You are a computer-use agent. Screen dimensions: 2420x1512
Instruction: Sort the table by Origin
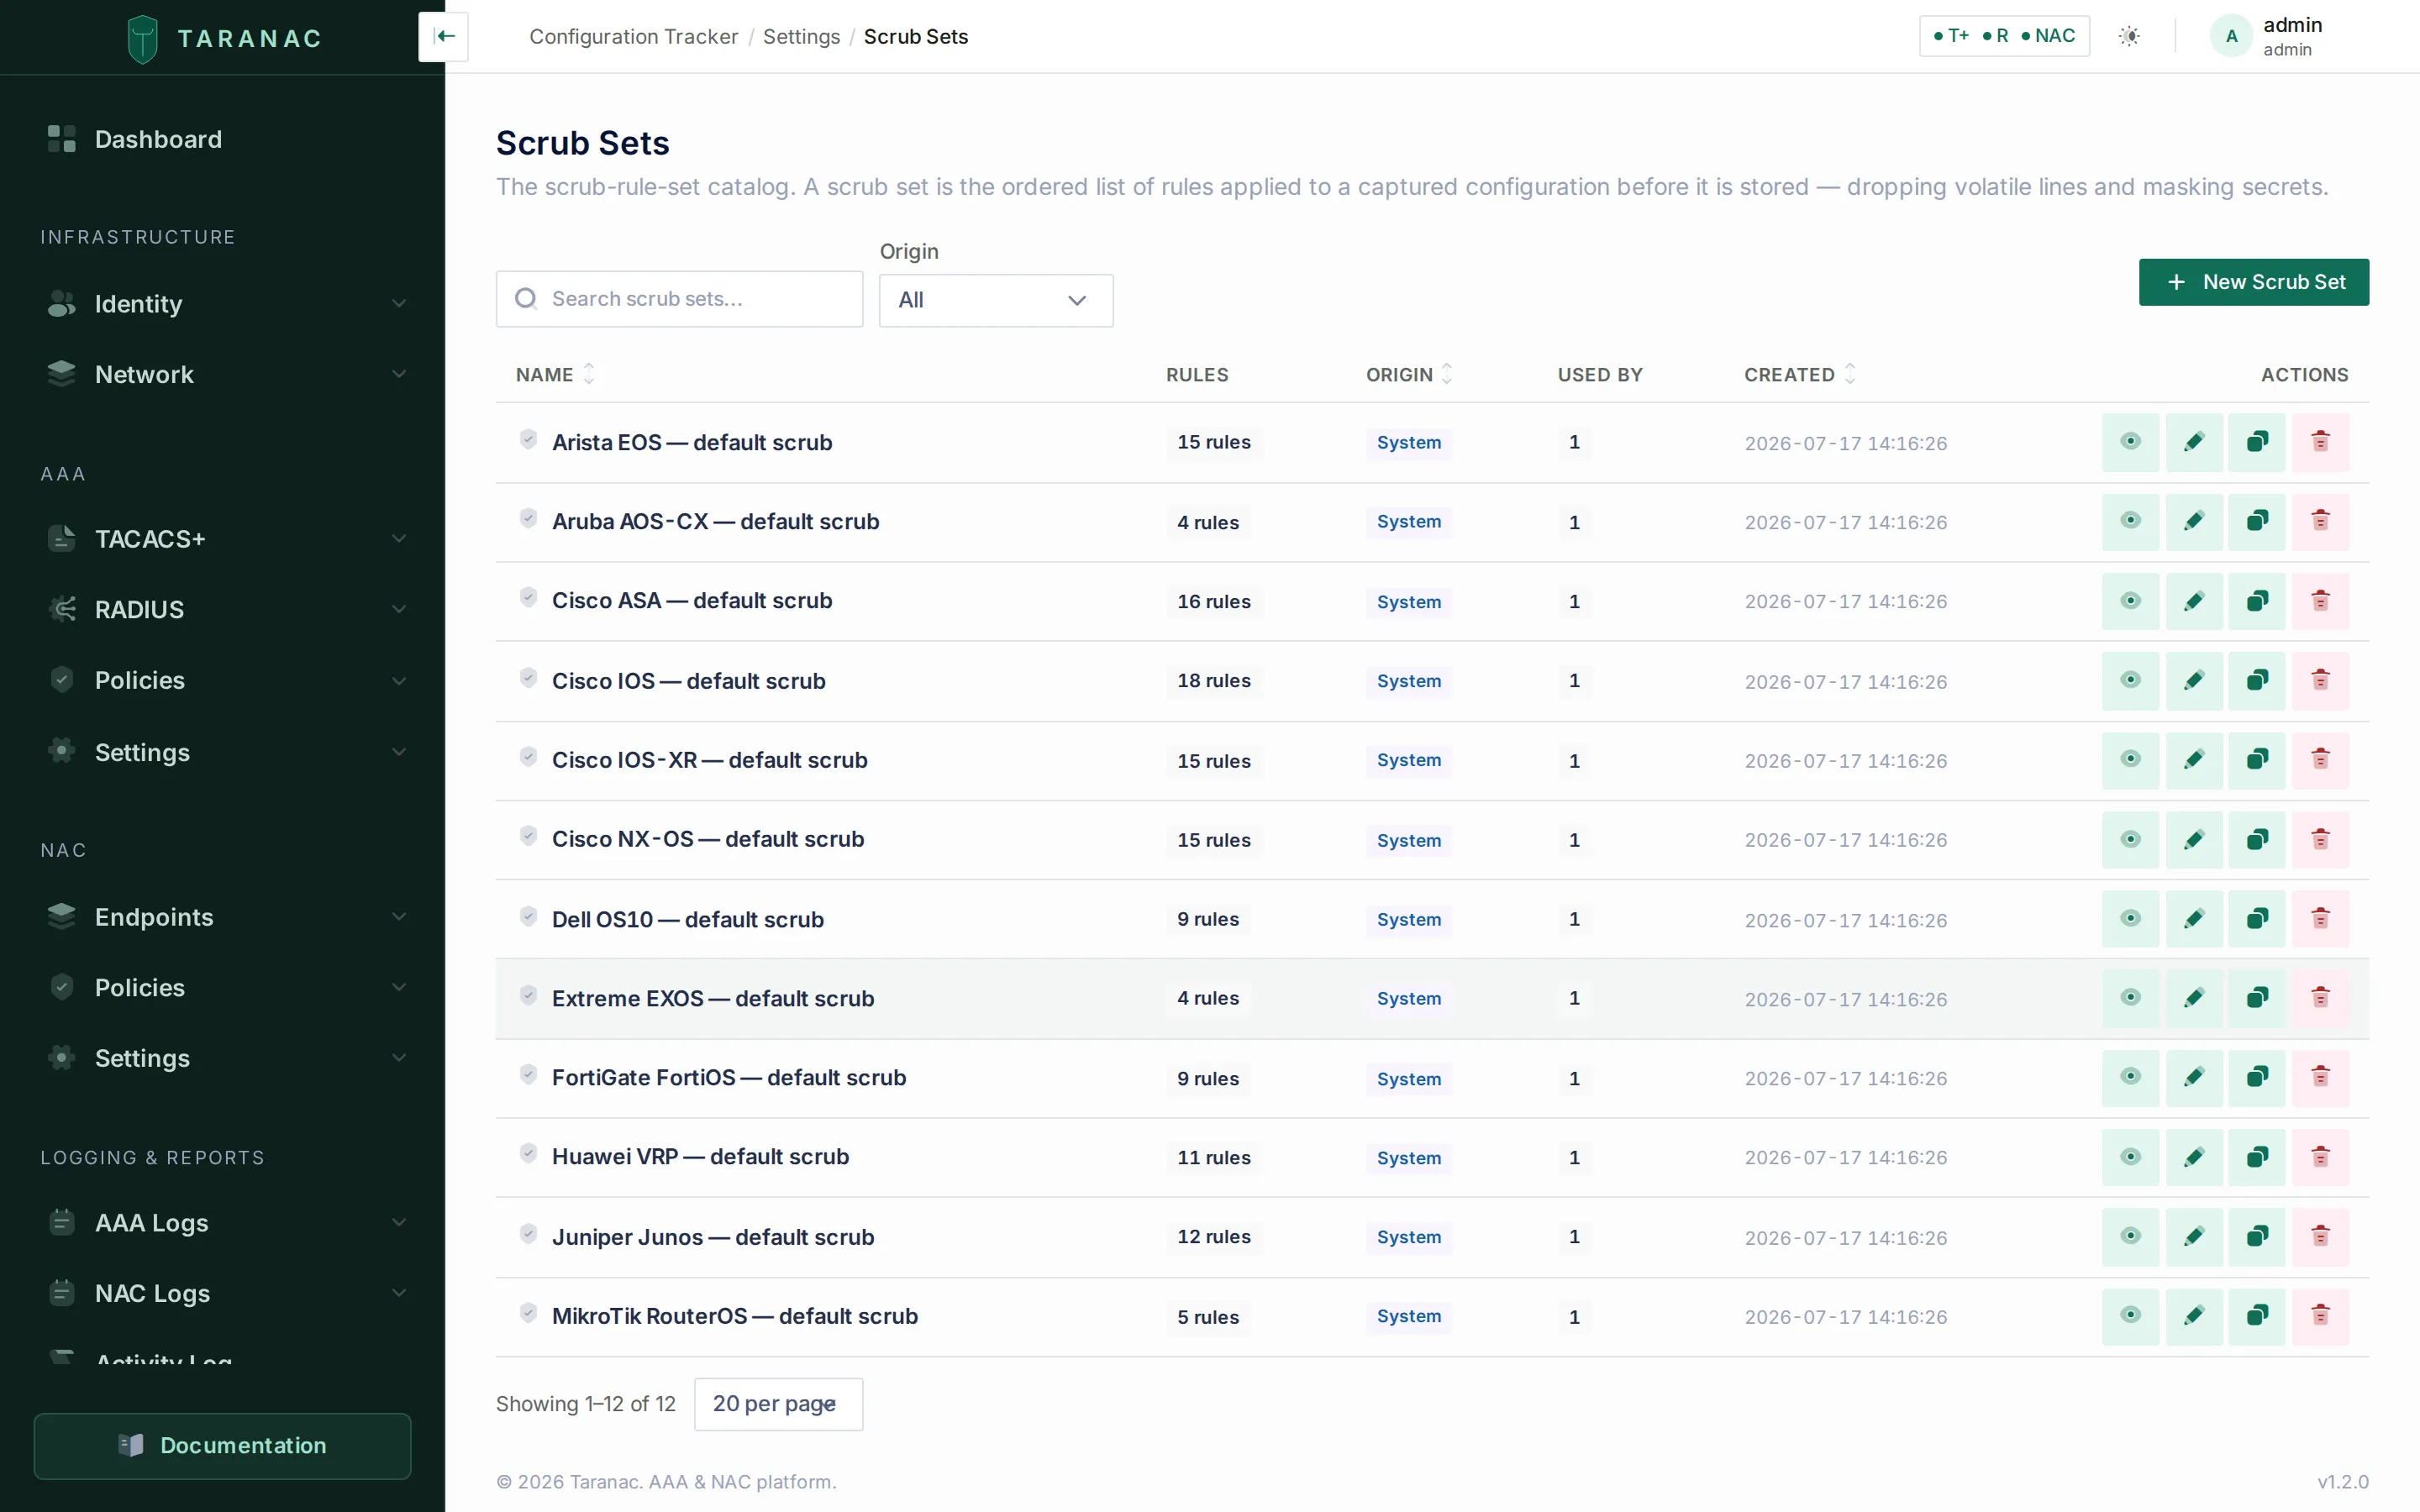pyautogui.click(x=1409, y=374)
